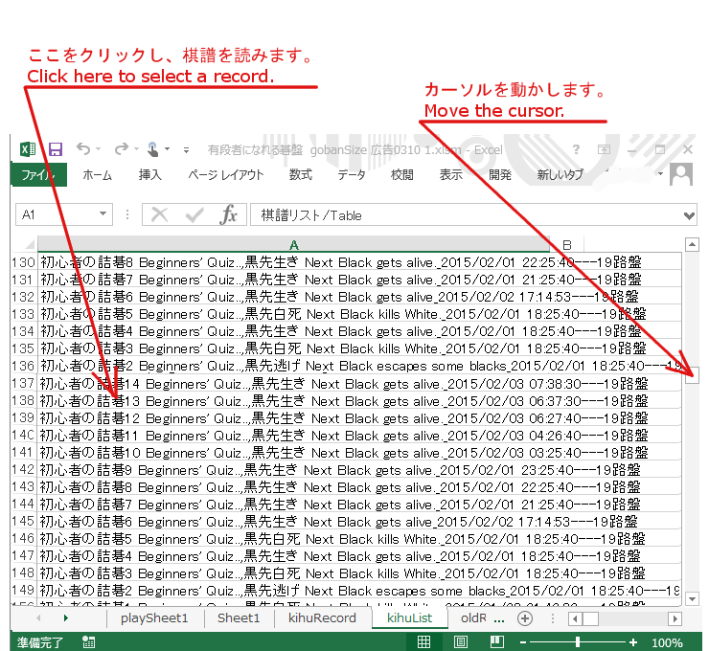Click the Insert Function fx icon

point(228,215)
